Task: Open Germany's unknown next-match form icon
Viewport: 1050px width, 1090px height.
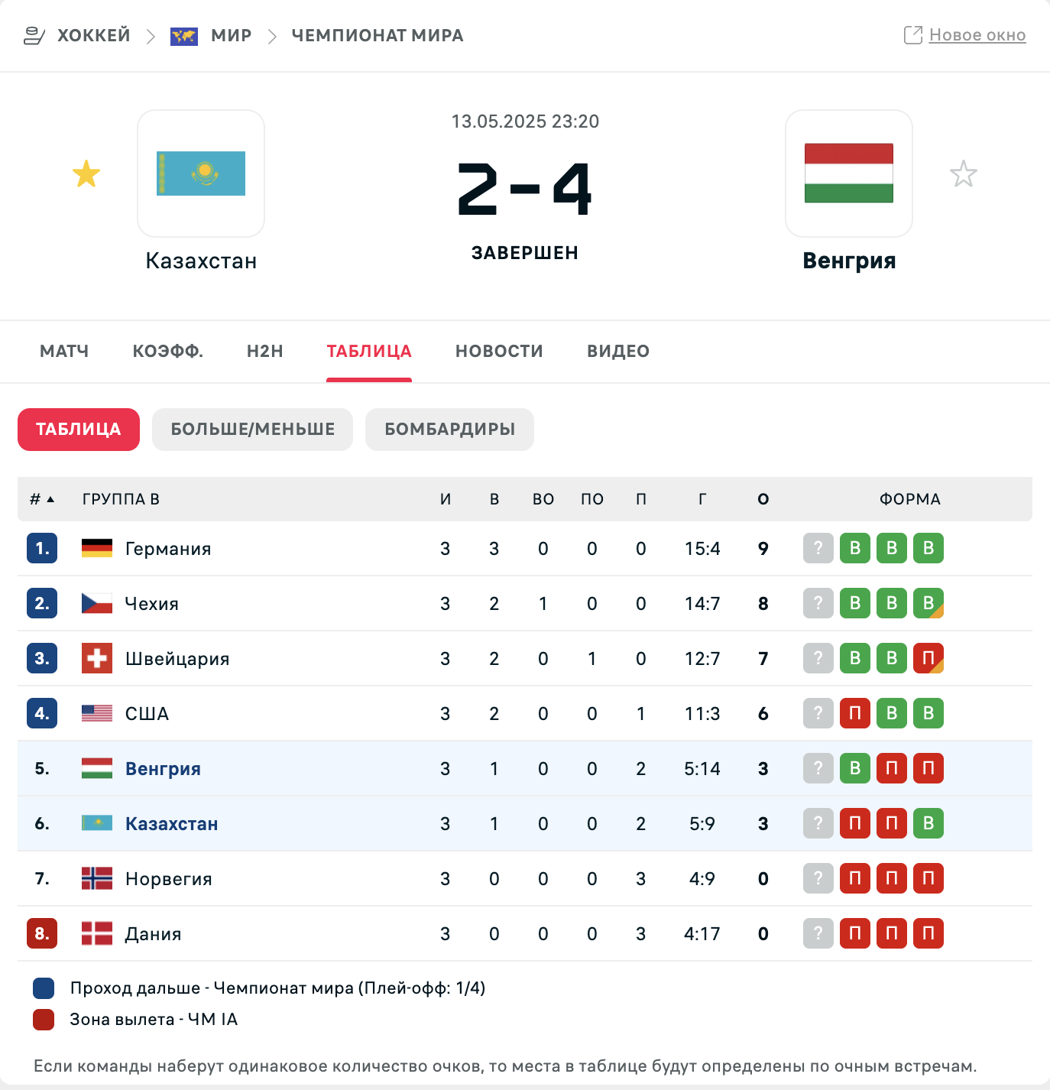Action: click(818, 548)
